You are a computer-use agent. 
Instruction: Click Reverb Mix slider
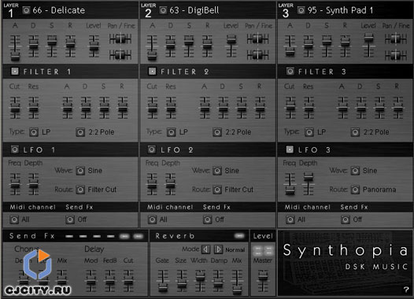pos(237,282)
